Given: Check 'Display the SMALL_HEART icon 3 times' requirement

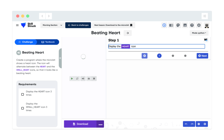Looking at the screenshot, I should pyautogui.click(x=23, y=108).
